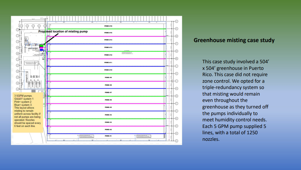
Task: Select the POND #4 label
Action: (x=108, y=115)
